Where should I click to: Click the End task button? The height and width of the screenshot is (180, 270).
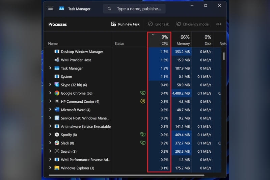[158, 24]
